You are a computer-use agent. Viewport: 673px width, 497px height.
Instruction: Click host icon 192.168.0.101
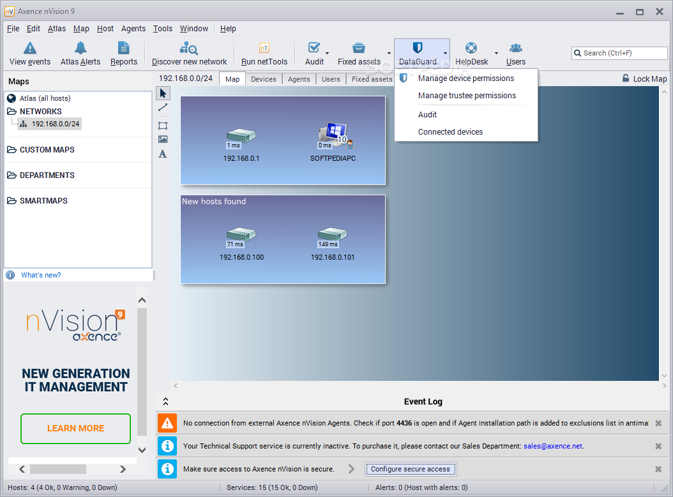coord(332,235)
